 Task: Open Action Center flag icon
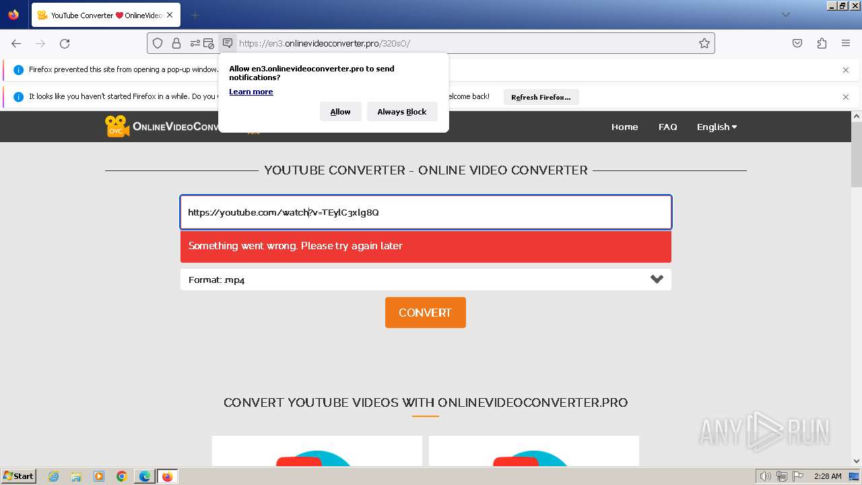798,476
